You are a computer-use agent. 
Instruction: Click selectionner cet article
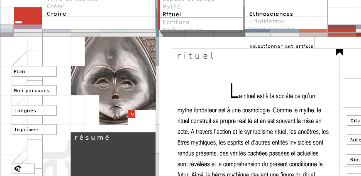coord(281,46)
